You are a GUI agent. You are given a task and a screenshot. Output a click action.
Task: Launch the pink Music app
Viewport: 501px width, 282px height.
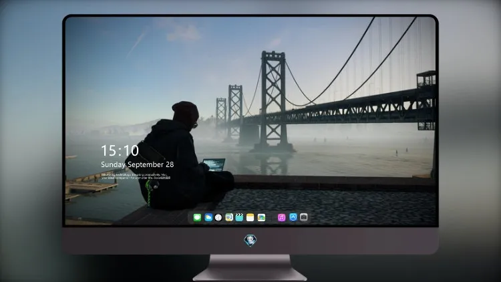[281, 217]
